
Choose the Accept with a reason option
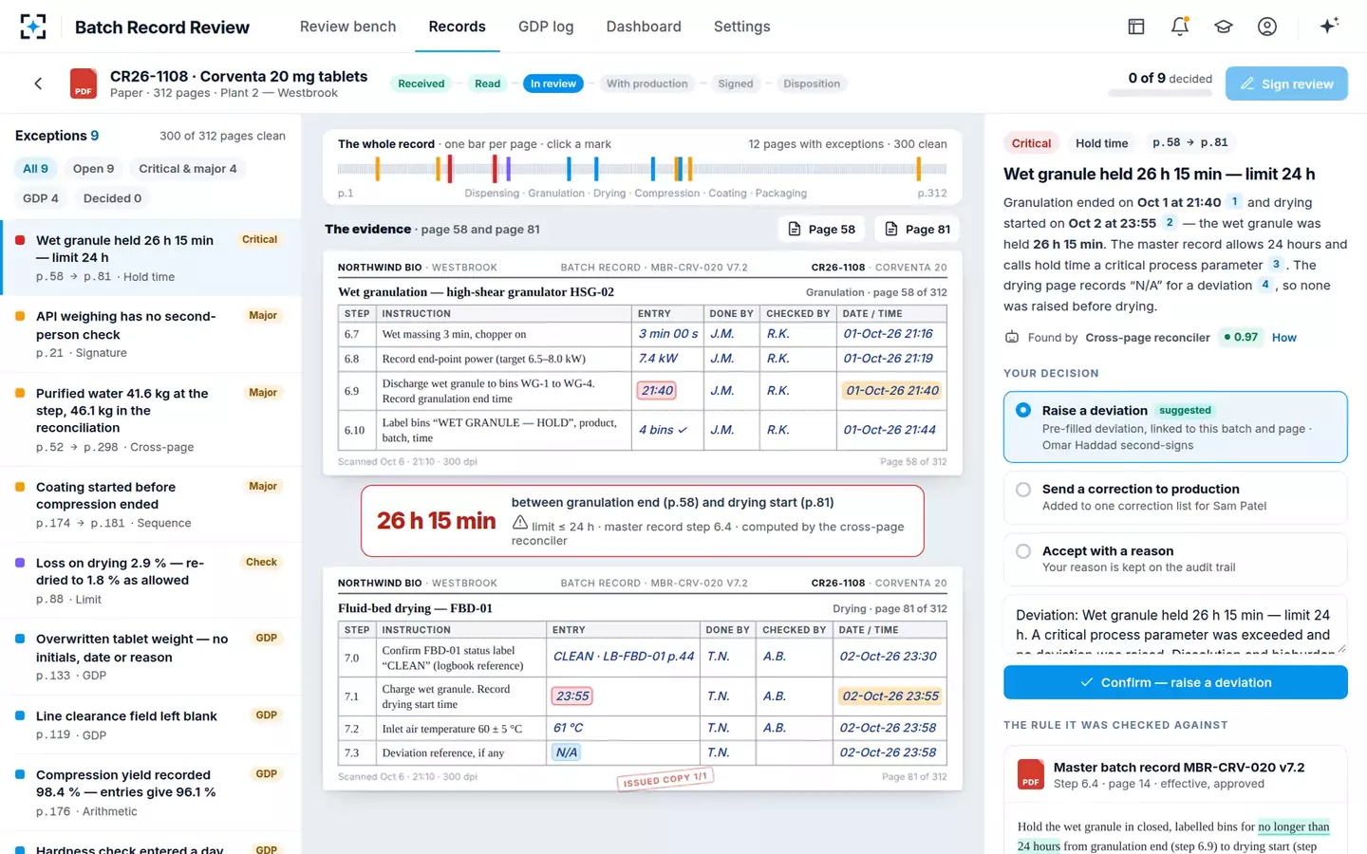1175,559
